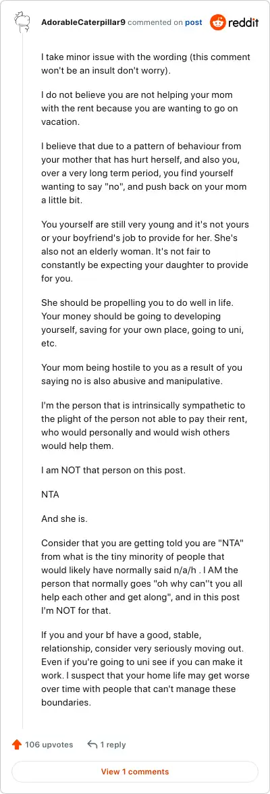Click "I am NOT that person on this post."
Viewport: 270px width, 794px height.
[113, 470]
